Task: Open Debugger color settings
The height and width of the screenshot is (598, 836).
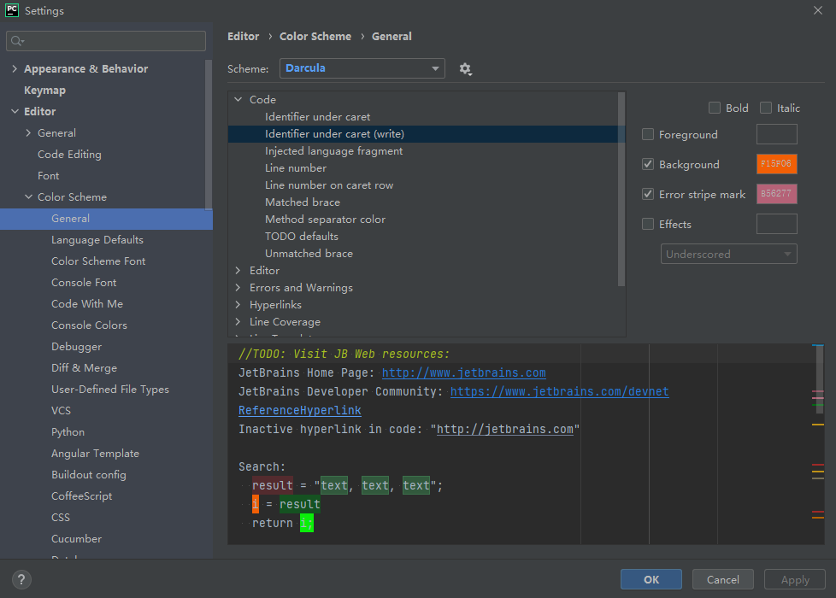Action: (x=76, y=347)
